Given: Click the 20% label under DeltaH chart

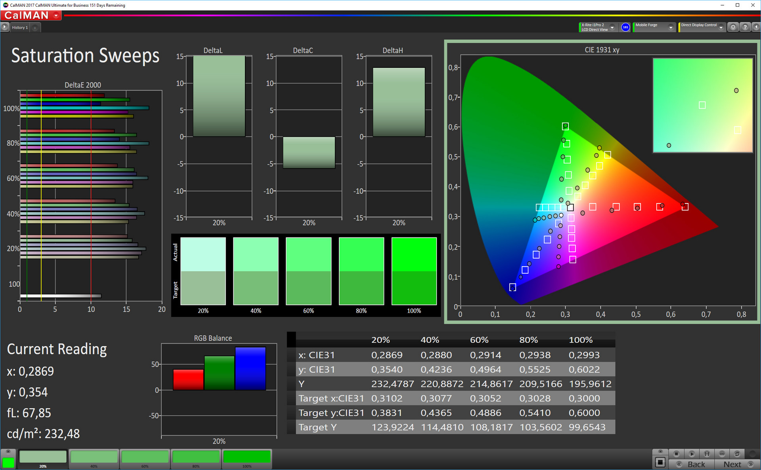Looking at the screenshot, I should coord(399,223).
